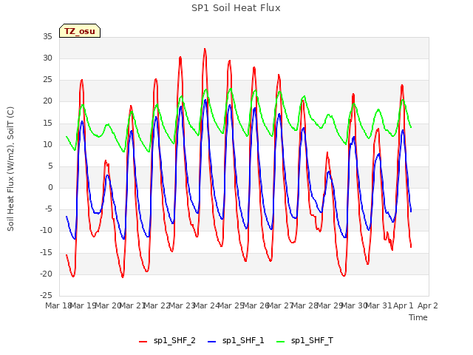Click the red sp1_SHF_2 legend swatch
Image resolution: width=473 pixels, height=355 pixels.
pos(143,341)
